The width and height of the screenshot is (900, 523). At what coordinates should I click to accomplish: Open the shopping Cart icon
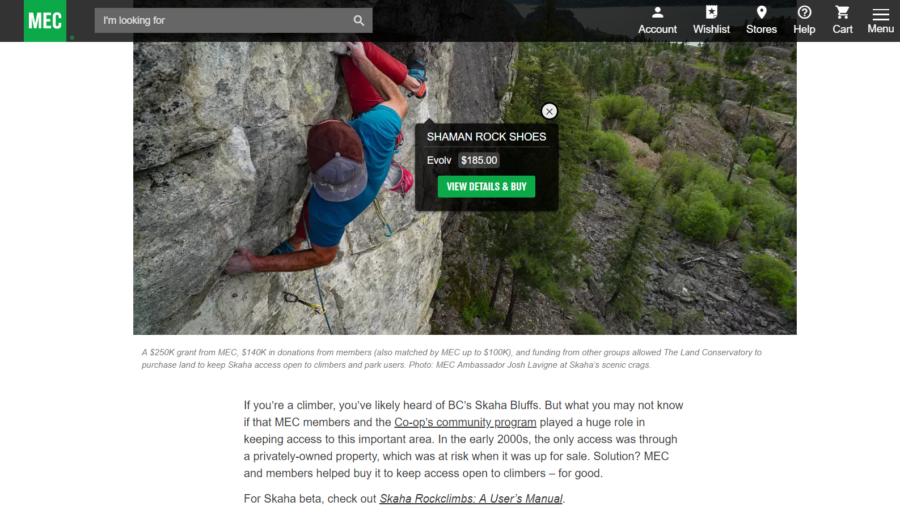tap(842, 12)
